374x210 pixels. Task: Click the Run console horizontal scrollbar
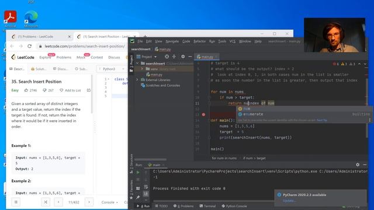213,201
